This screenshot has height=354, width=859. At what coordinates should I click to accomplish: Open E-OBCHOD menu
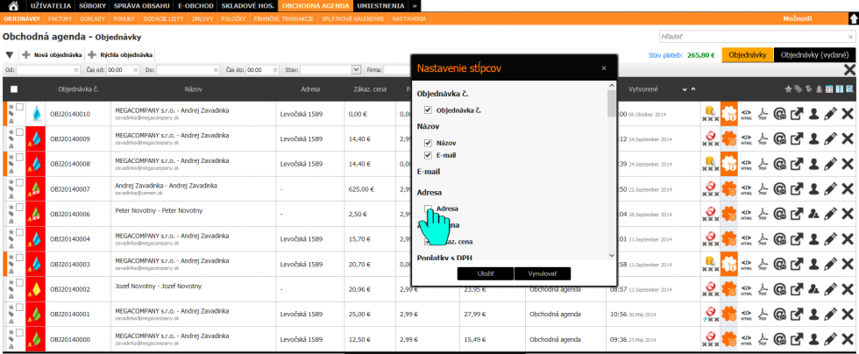(x=195, y=5)
